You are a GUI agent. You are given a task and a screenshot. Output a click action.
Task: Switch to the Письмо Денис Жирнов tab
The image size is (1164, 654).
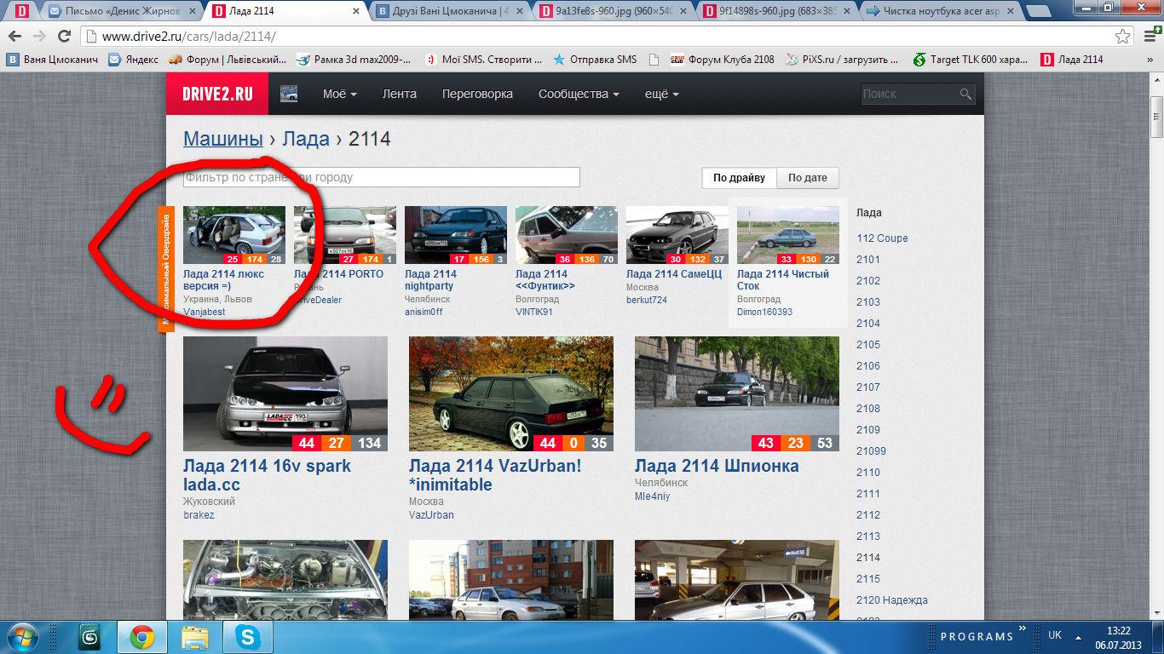click(x=123, y=12)
